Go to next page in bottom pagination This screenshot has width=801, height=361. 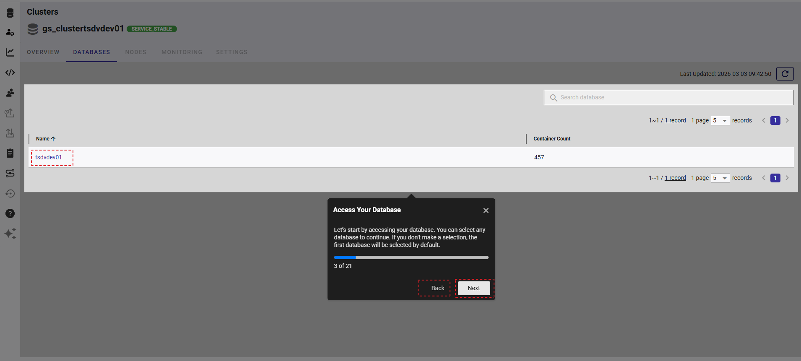point(787,178)
